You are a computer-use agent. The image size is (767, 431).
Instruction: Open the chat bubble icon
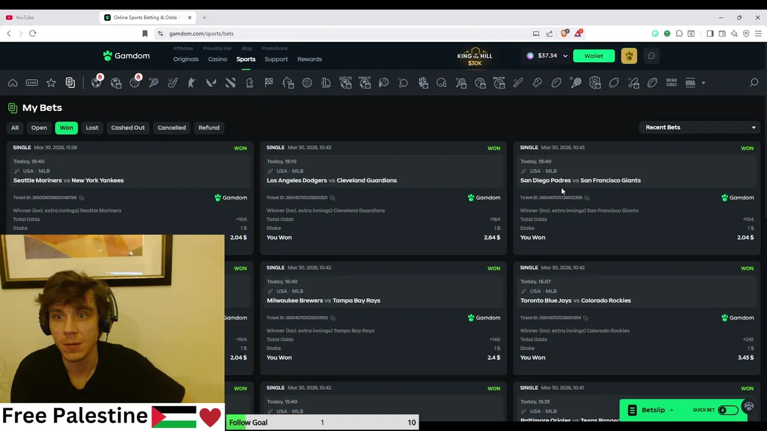click(x=651, y=56)
